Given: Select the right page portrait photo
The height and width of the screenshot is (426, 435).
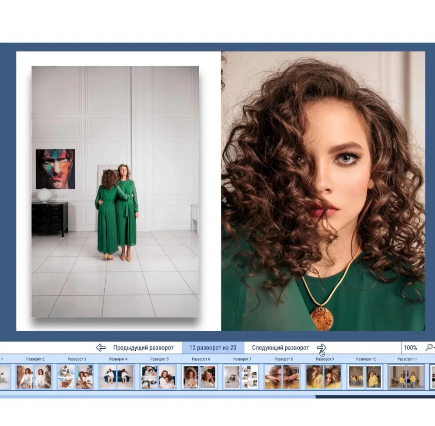Looking at the screenshot, I should pos(323,191).
